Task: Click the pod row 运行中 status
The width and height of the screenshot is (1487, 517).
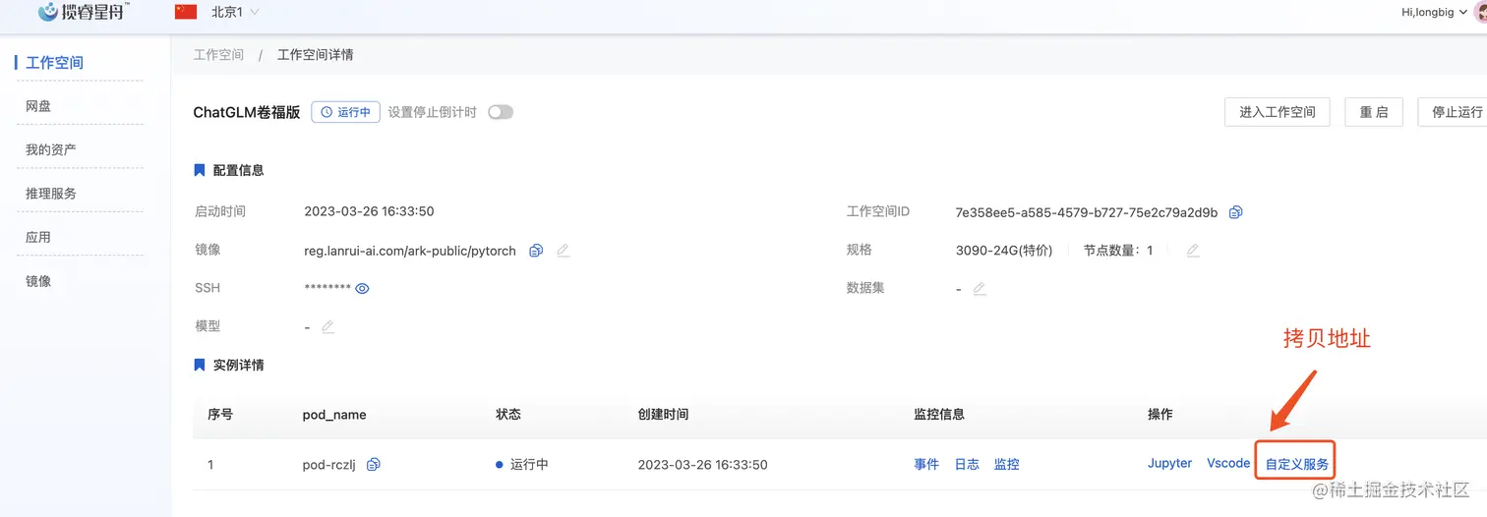Action: click(x=521, y=464)
